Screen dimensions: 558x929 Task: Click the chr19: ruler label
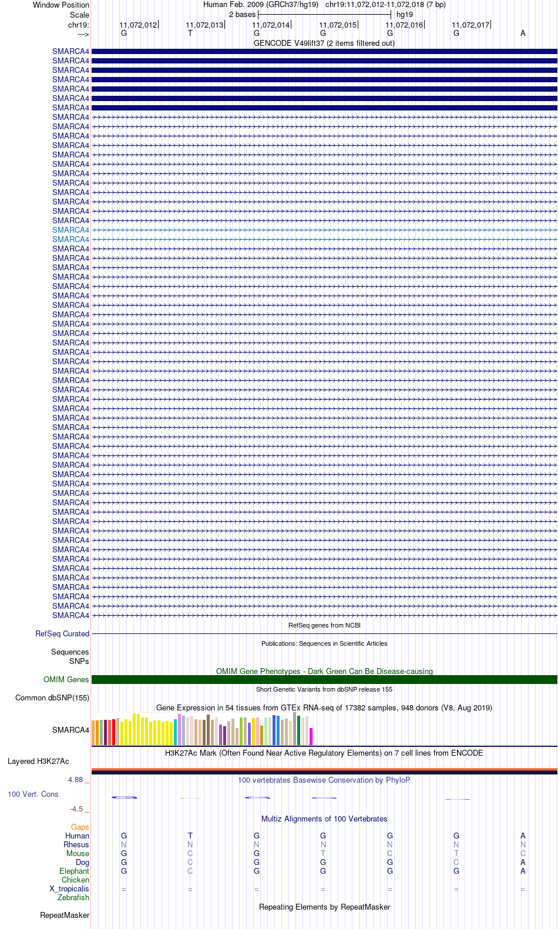[79, 25]
